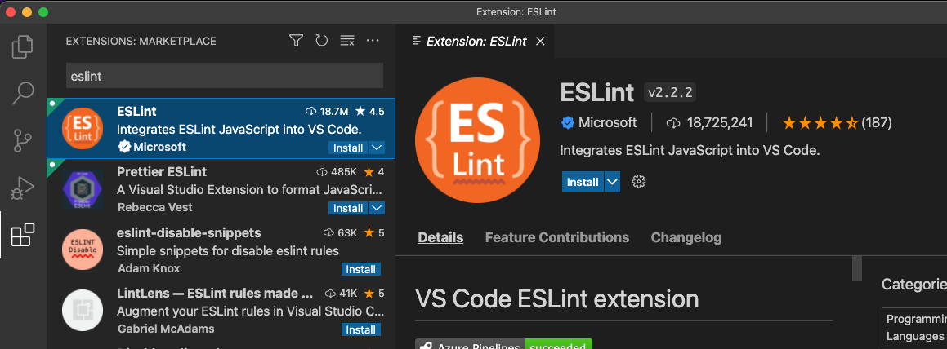
Task: Click the eslint search input field
Action: pos(224,76)
